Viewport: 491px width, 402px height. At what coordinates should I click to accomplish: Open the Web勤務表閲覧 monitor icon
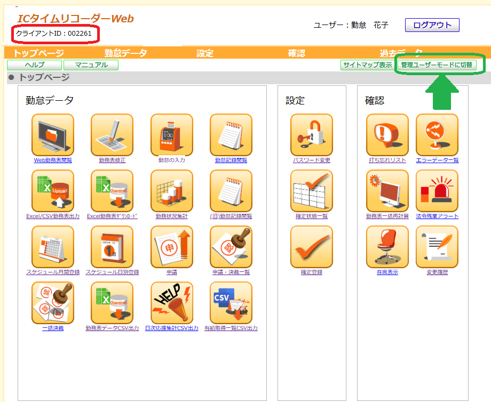[x=53, y=135]
